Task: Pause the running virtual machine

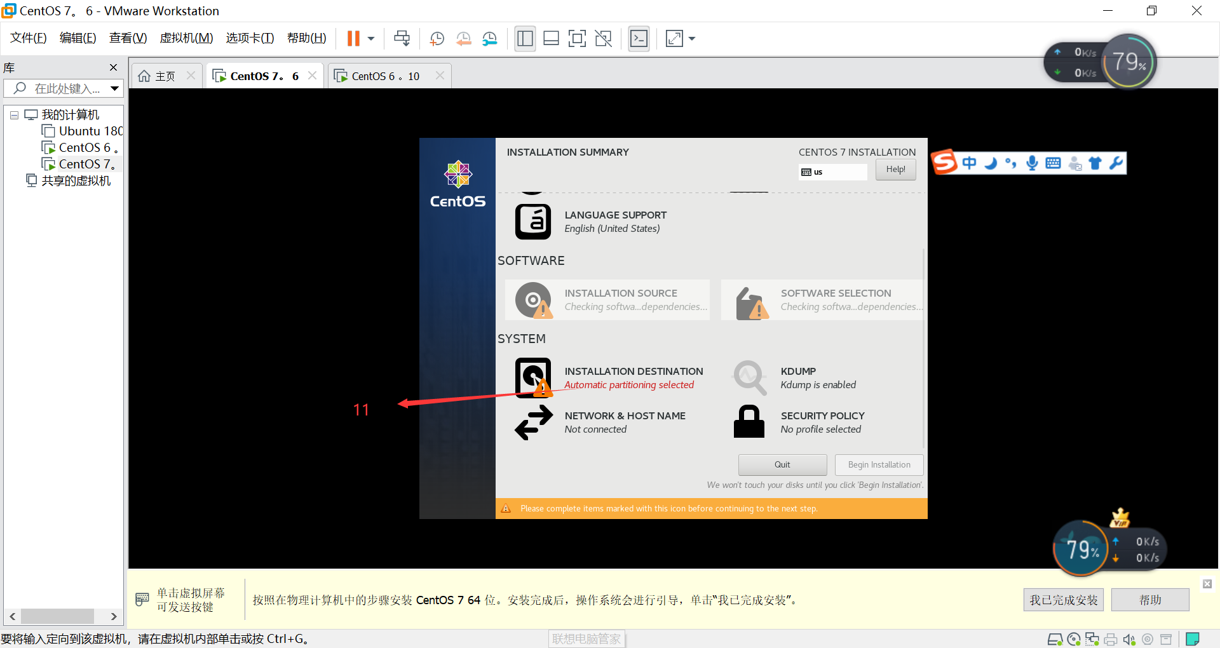Action: [353, 39]
